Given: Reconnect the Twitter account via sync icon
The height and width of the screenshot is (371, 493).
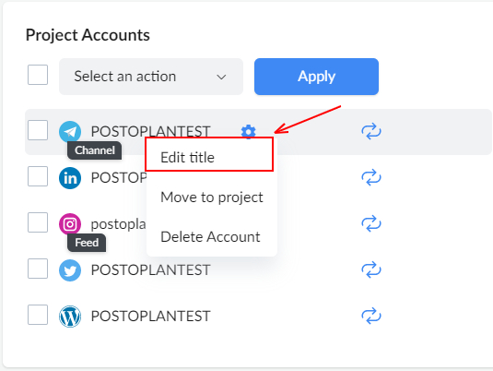Looking at the screenshot, I should pyautogui.click(x=371, y=269).
